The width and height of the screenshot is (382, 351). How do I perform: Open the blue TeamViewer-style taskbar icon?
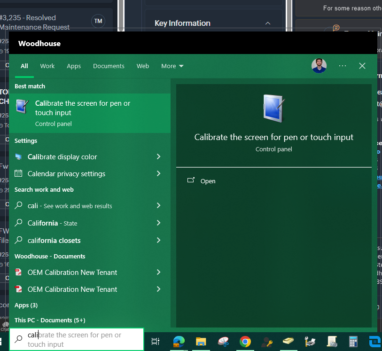pyautogui.click(x=375, y=342)
